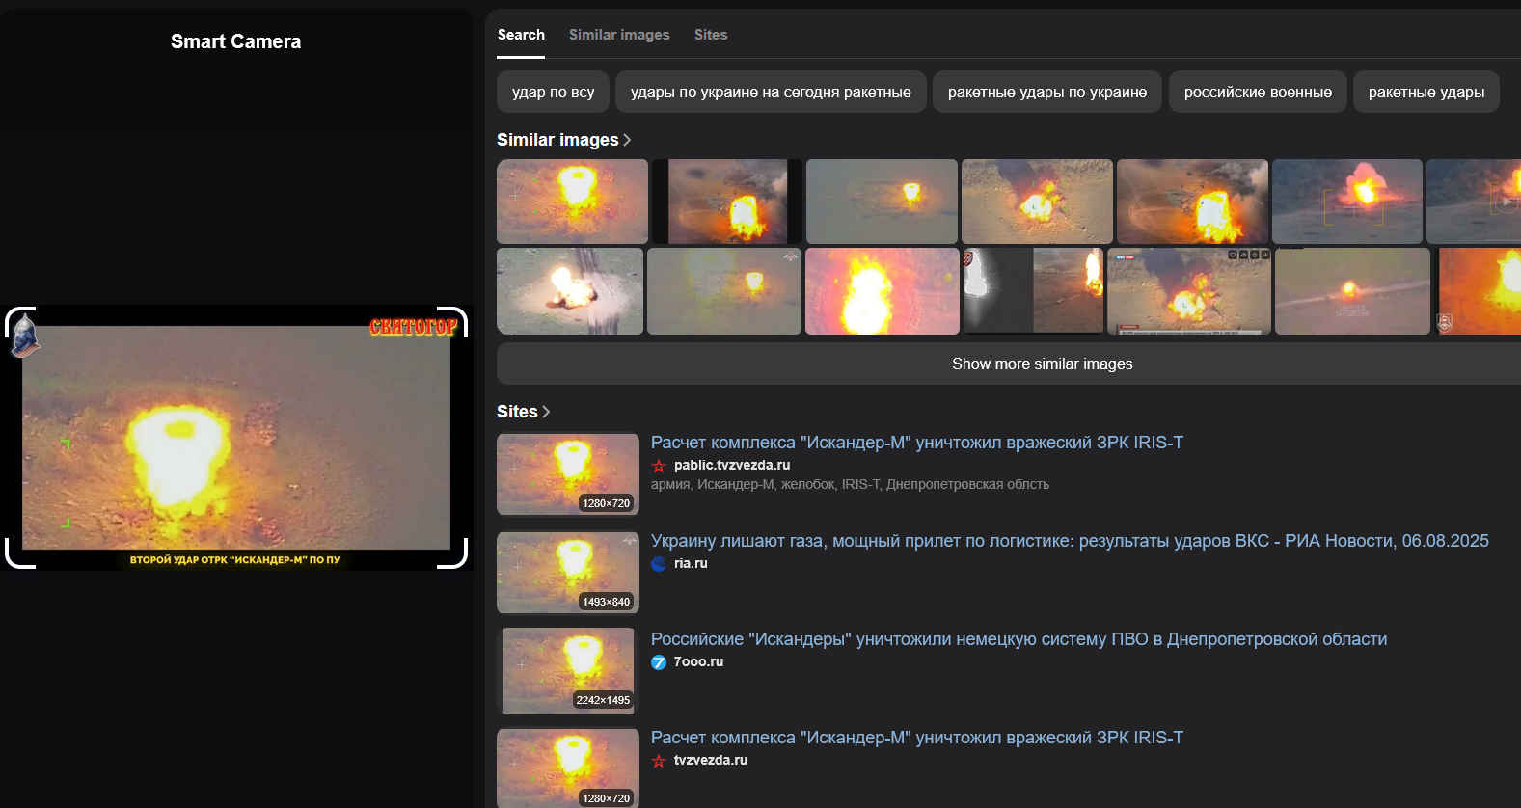Click the blue 7ooo.ru favicon
The width and height of the screenshot is (1521, 808).
click(659, 662)
